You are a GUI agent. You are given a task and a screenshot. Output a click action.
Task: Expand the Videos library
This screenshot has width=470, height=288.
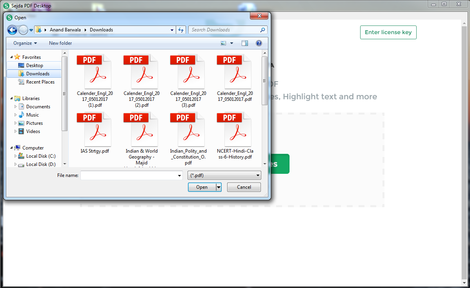tap(16, 131)
